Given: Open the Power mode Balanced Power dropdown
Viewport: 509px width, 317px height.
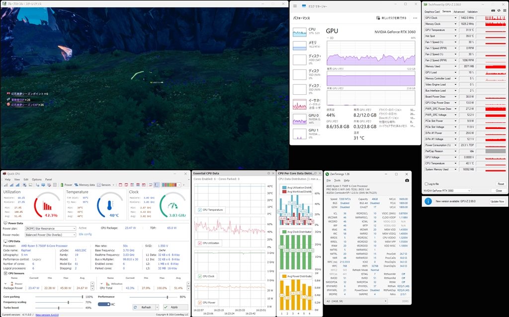Looking at the screenshot, I should (x=50, y=235).
